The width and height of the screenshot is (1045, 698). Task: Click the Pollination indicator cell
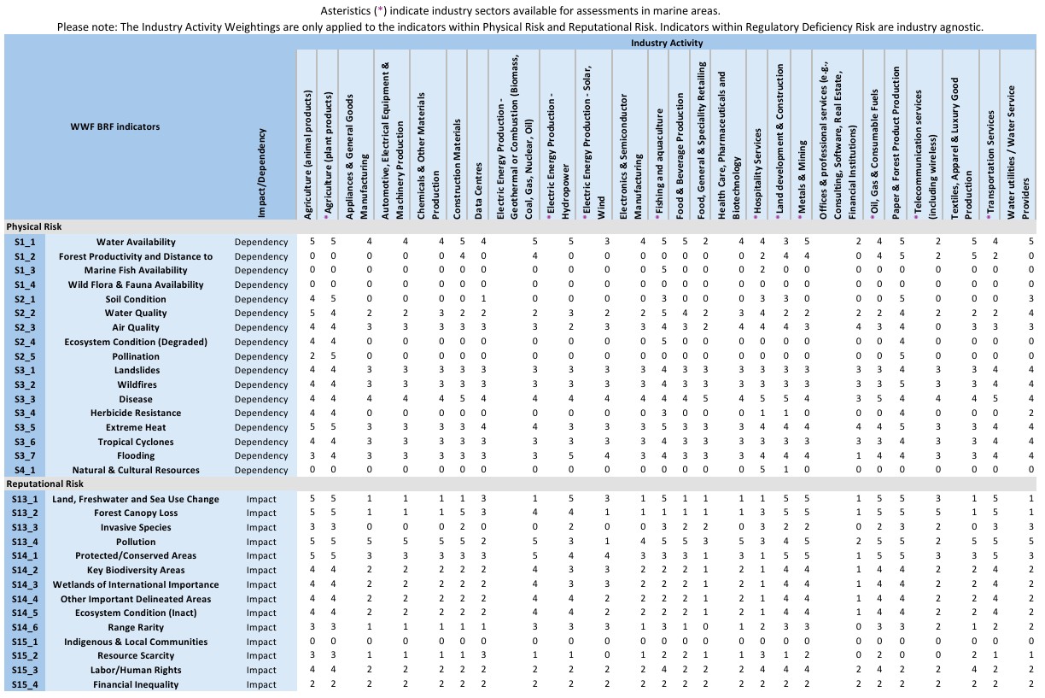click(136, 356)
